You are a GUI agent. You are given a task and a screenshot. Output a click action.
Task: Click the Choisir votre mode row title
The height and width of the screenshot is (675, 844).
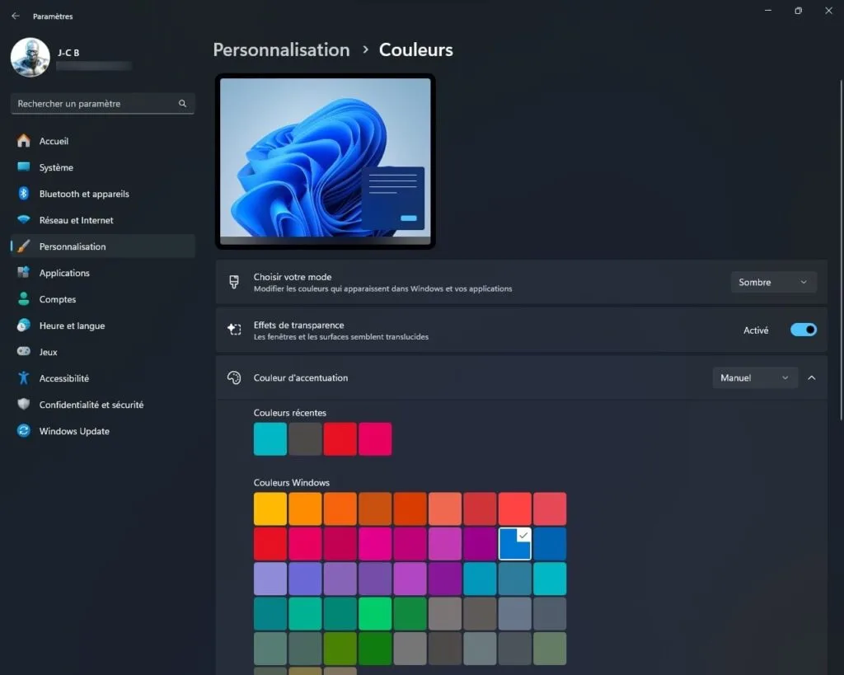click(x=293, y=277)
